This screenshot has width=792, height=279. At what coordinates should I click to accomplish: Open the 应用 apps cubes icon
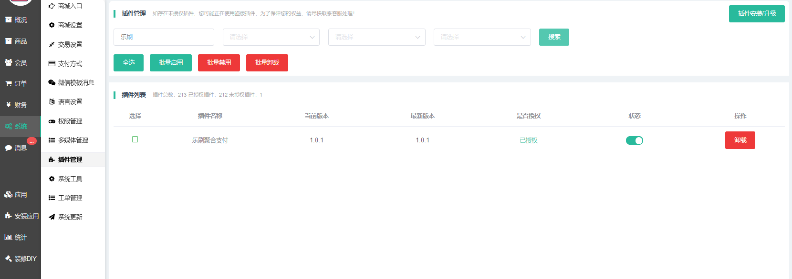[9, 195]
